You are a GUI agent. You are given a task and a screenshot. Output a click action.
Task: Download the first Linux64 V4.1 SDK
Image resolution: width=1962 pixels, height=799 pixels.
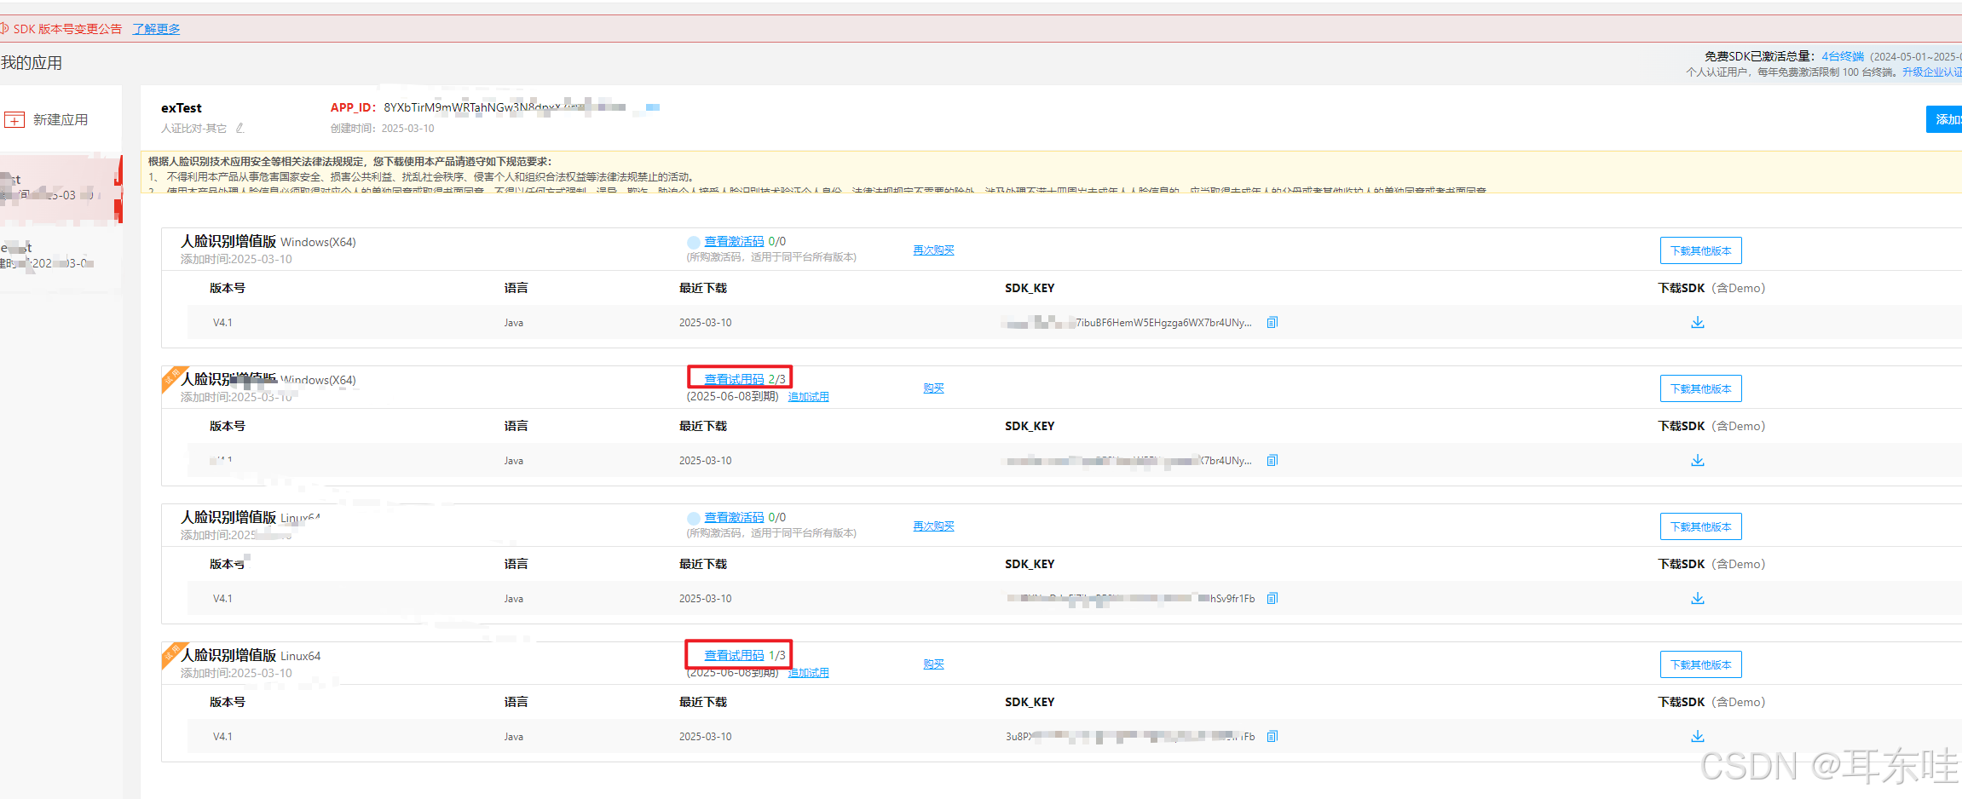coord(1697,598)
